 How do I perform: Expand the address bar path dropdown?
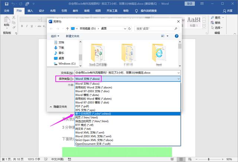point(125,29)
